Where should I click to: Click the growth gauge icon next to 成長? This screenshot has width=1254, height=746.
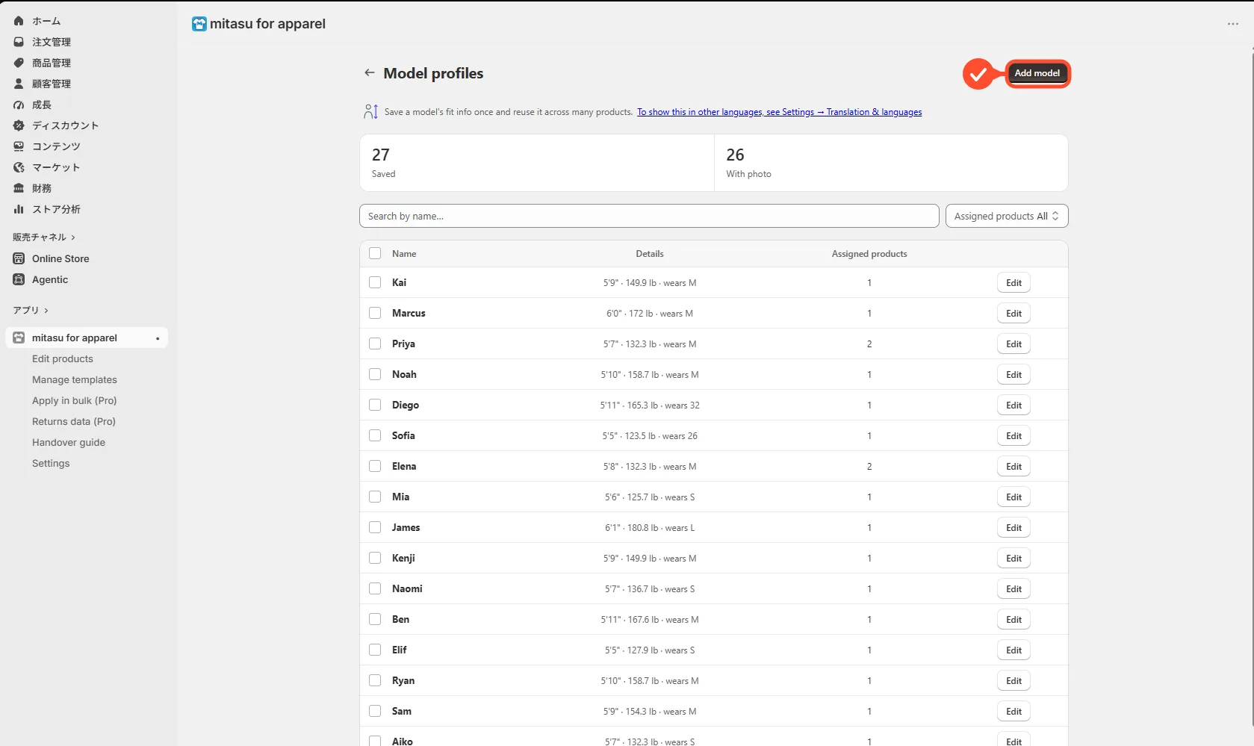point(19,105)
